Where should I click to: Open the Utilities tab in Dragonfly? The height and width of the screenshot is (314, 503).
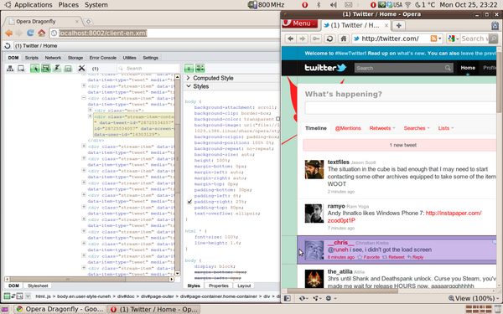[x=129, y=58]
